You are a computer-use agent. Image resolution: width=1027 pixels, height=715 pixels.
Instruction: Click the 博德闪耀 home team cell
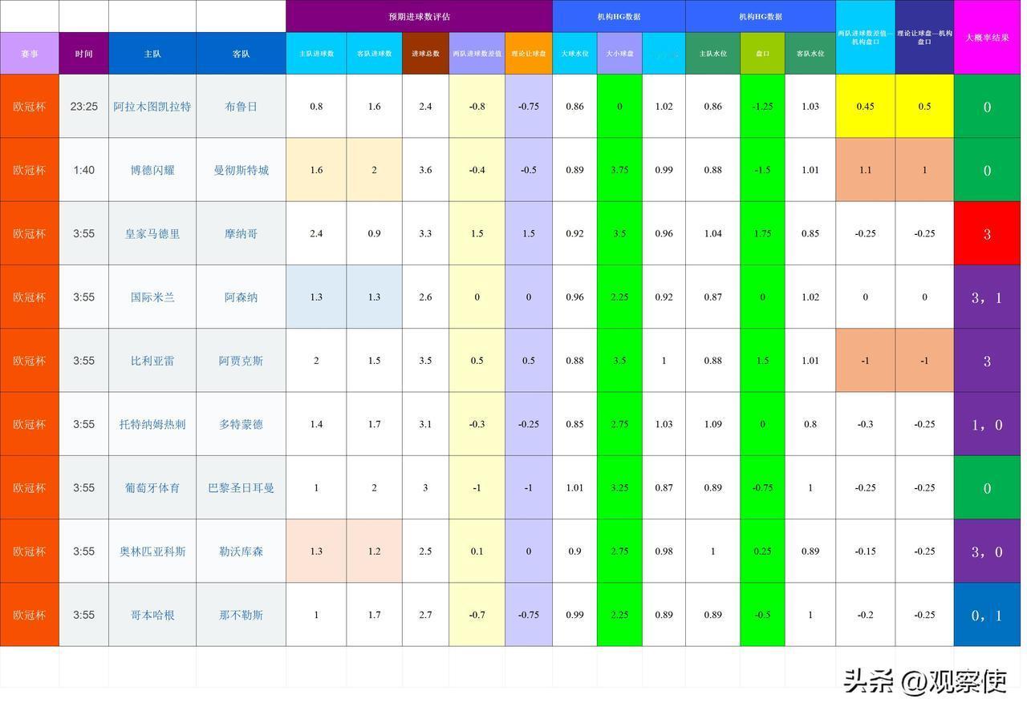(152, 170)
